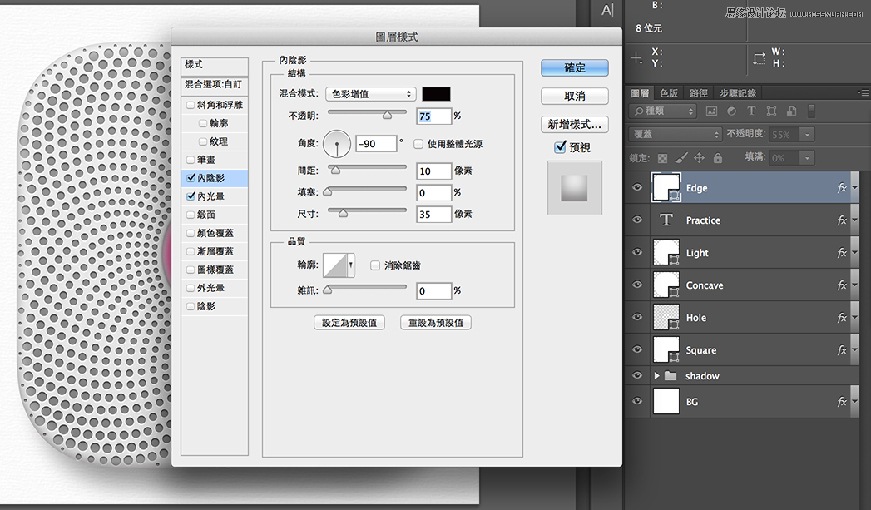This screenshot has height=510, width=871.
Task: Open the 混合模式 blend mode dropdown
Action: coord(370,94)
